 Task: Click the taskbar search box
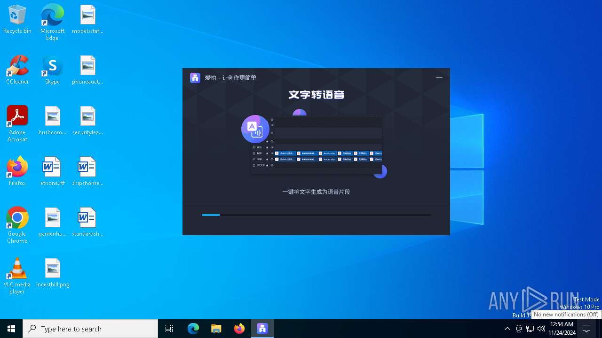tap(90, 329)
